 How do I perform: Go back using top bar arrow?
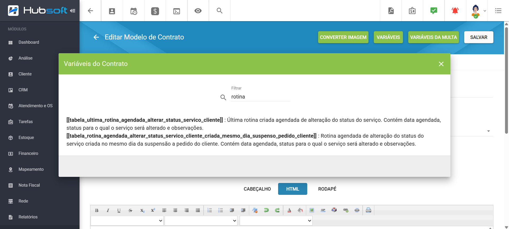point(90,11)
